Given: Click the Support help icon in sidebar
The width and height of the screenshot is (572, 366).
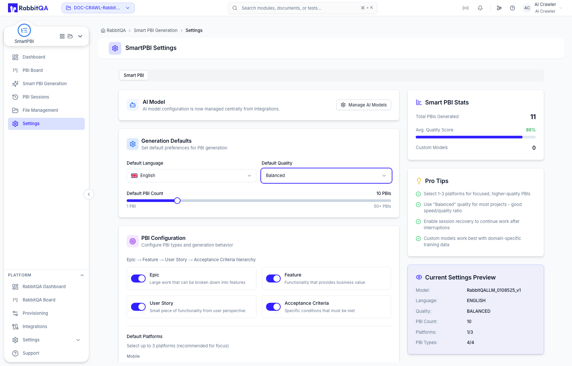Looking at the screenshot, I should 15,353.
